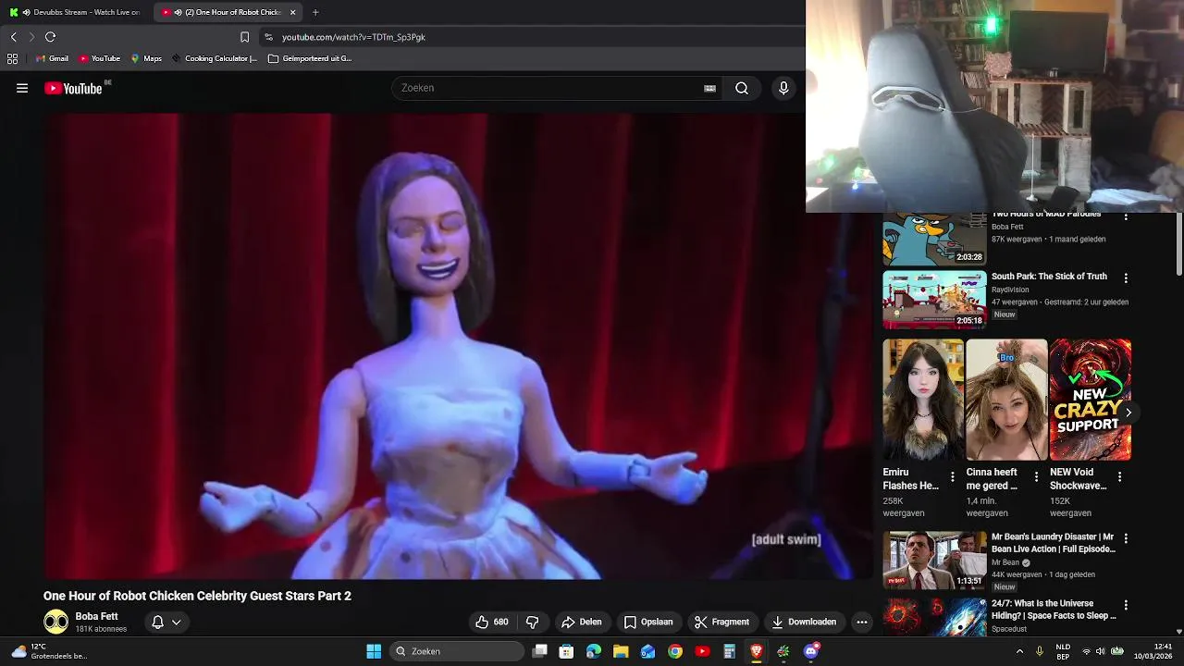Image resolution: width=1184 pixels, height=666 pixels.
Task: Show next Shorts with the right chevron
Action: (x=1128, y=413)
